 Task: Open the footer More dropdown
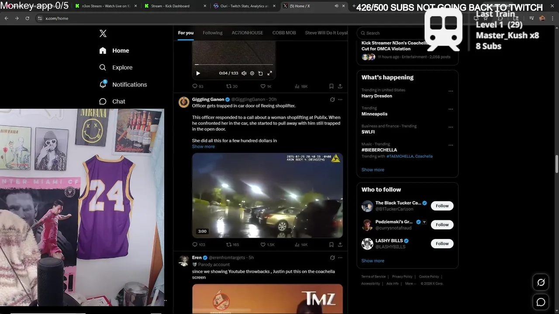[410, 283]
